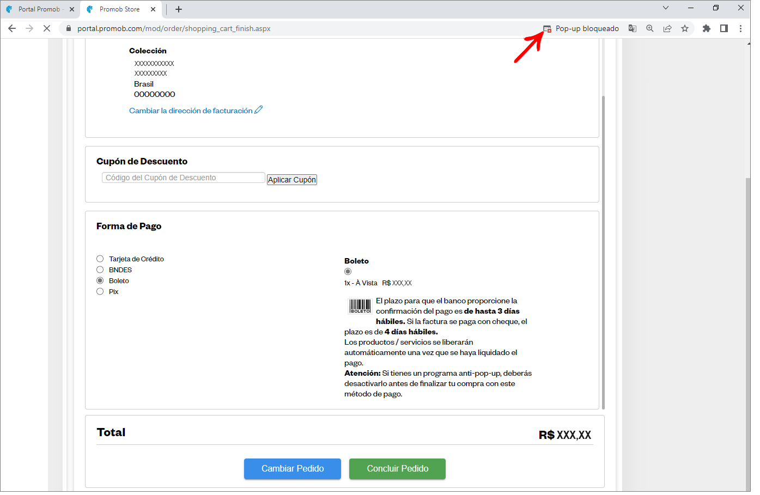Click the edit pencil beside billing address
Viewport: 760px width, 495px height.
coord(259,109)
